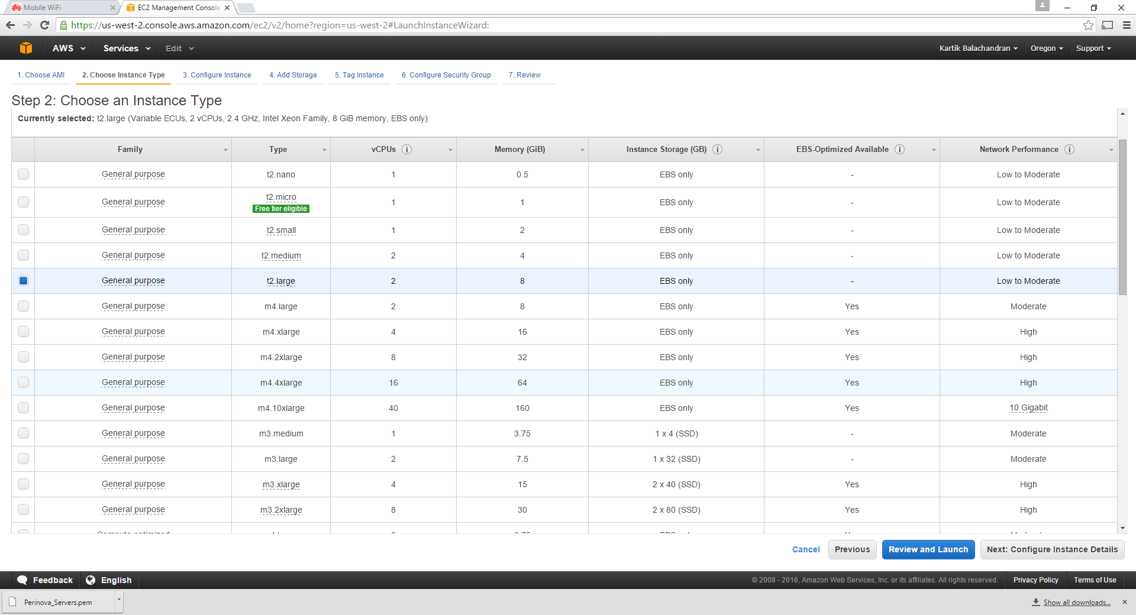This screenshot has height=615, width=1136.
Task: Open Network Performance column filter dropdown
Action: coord(1111,150)
